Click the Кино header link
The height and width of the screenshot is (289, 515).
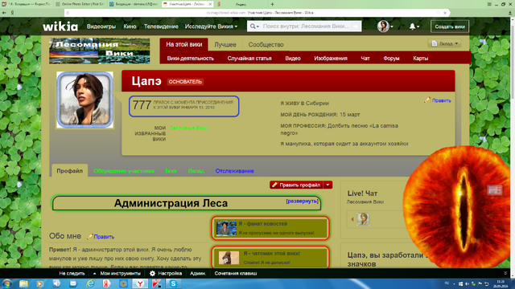(x=130, y=26)
